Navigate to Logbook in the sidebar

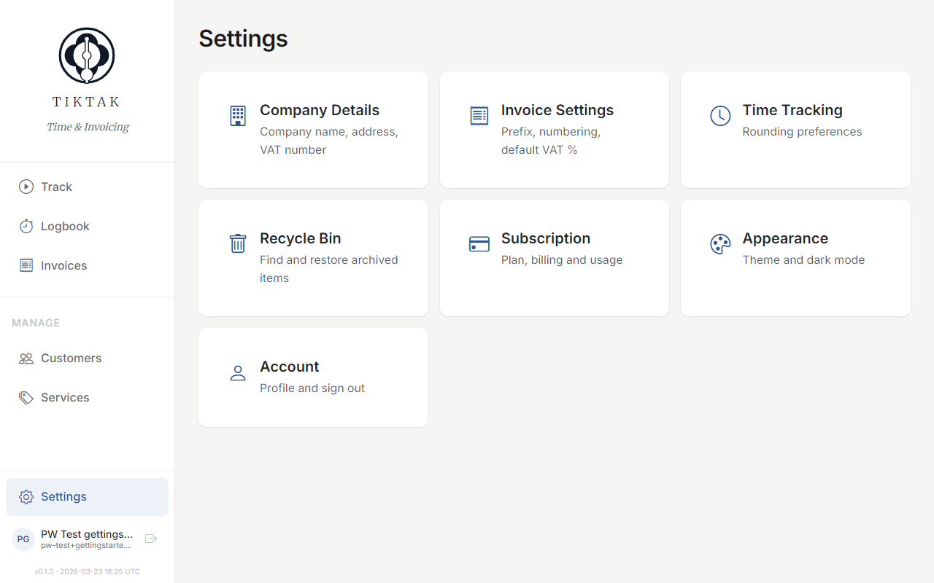pos(63,226)
